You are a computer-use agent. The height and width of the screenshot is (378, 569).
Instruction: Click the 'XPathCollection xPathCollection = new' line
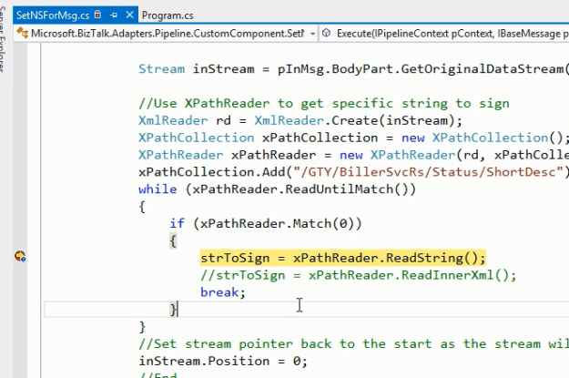[x=354, y=138]
